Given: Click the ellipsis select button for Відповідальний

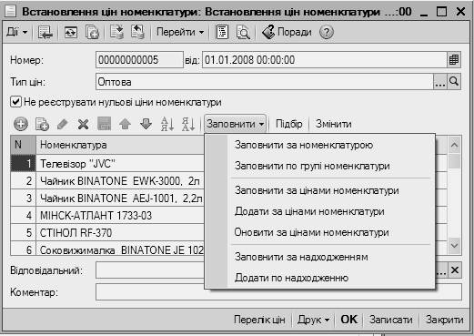Looking at the screenshot, I should coord(441,270).
